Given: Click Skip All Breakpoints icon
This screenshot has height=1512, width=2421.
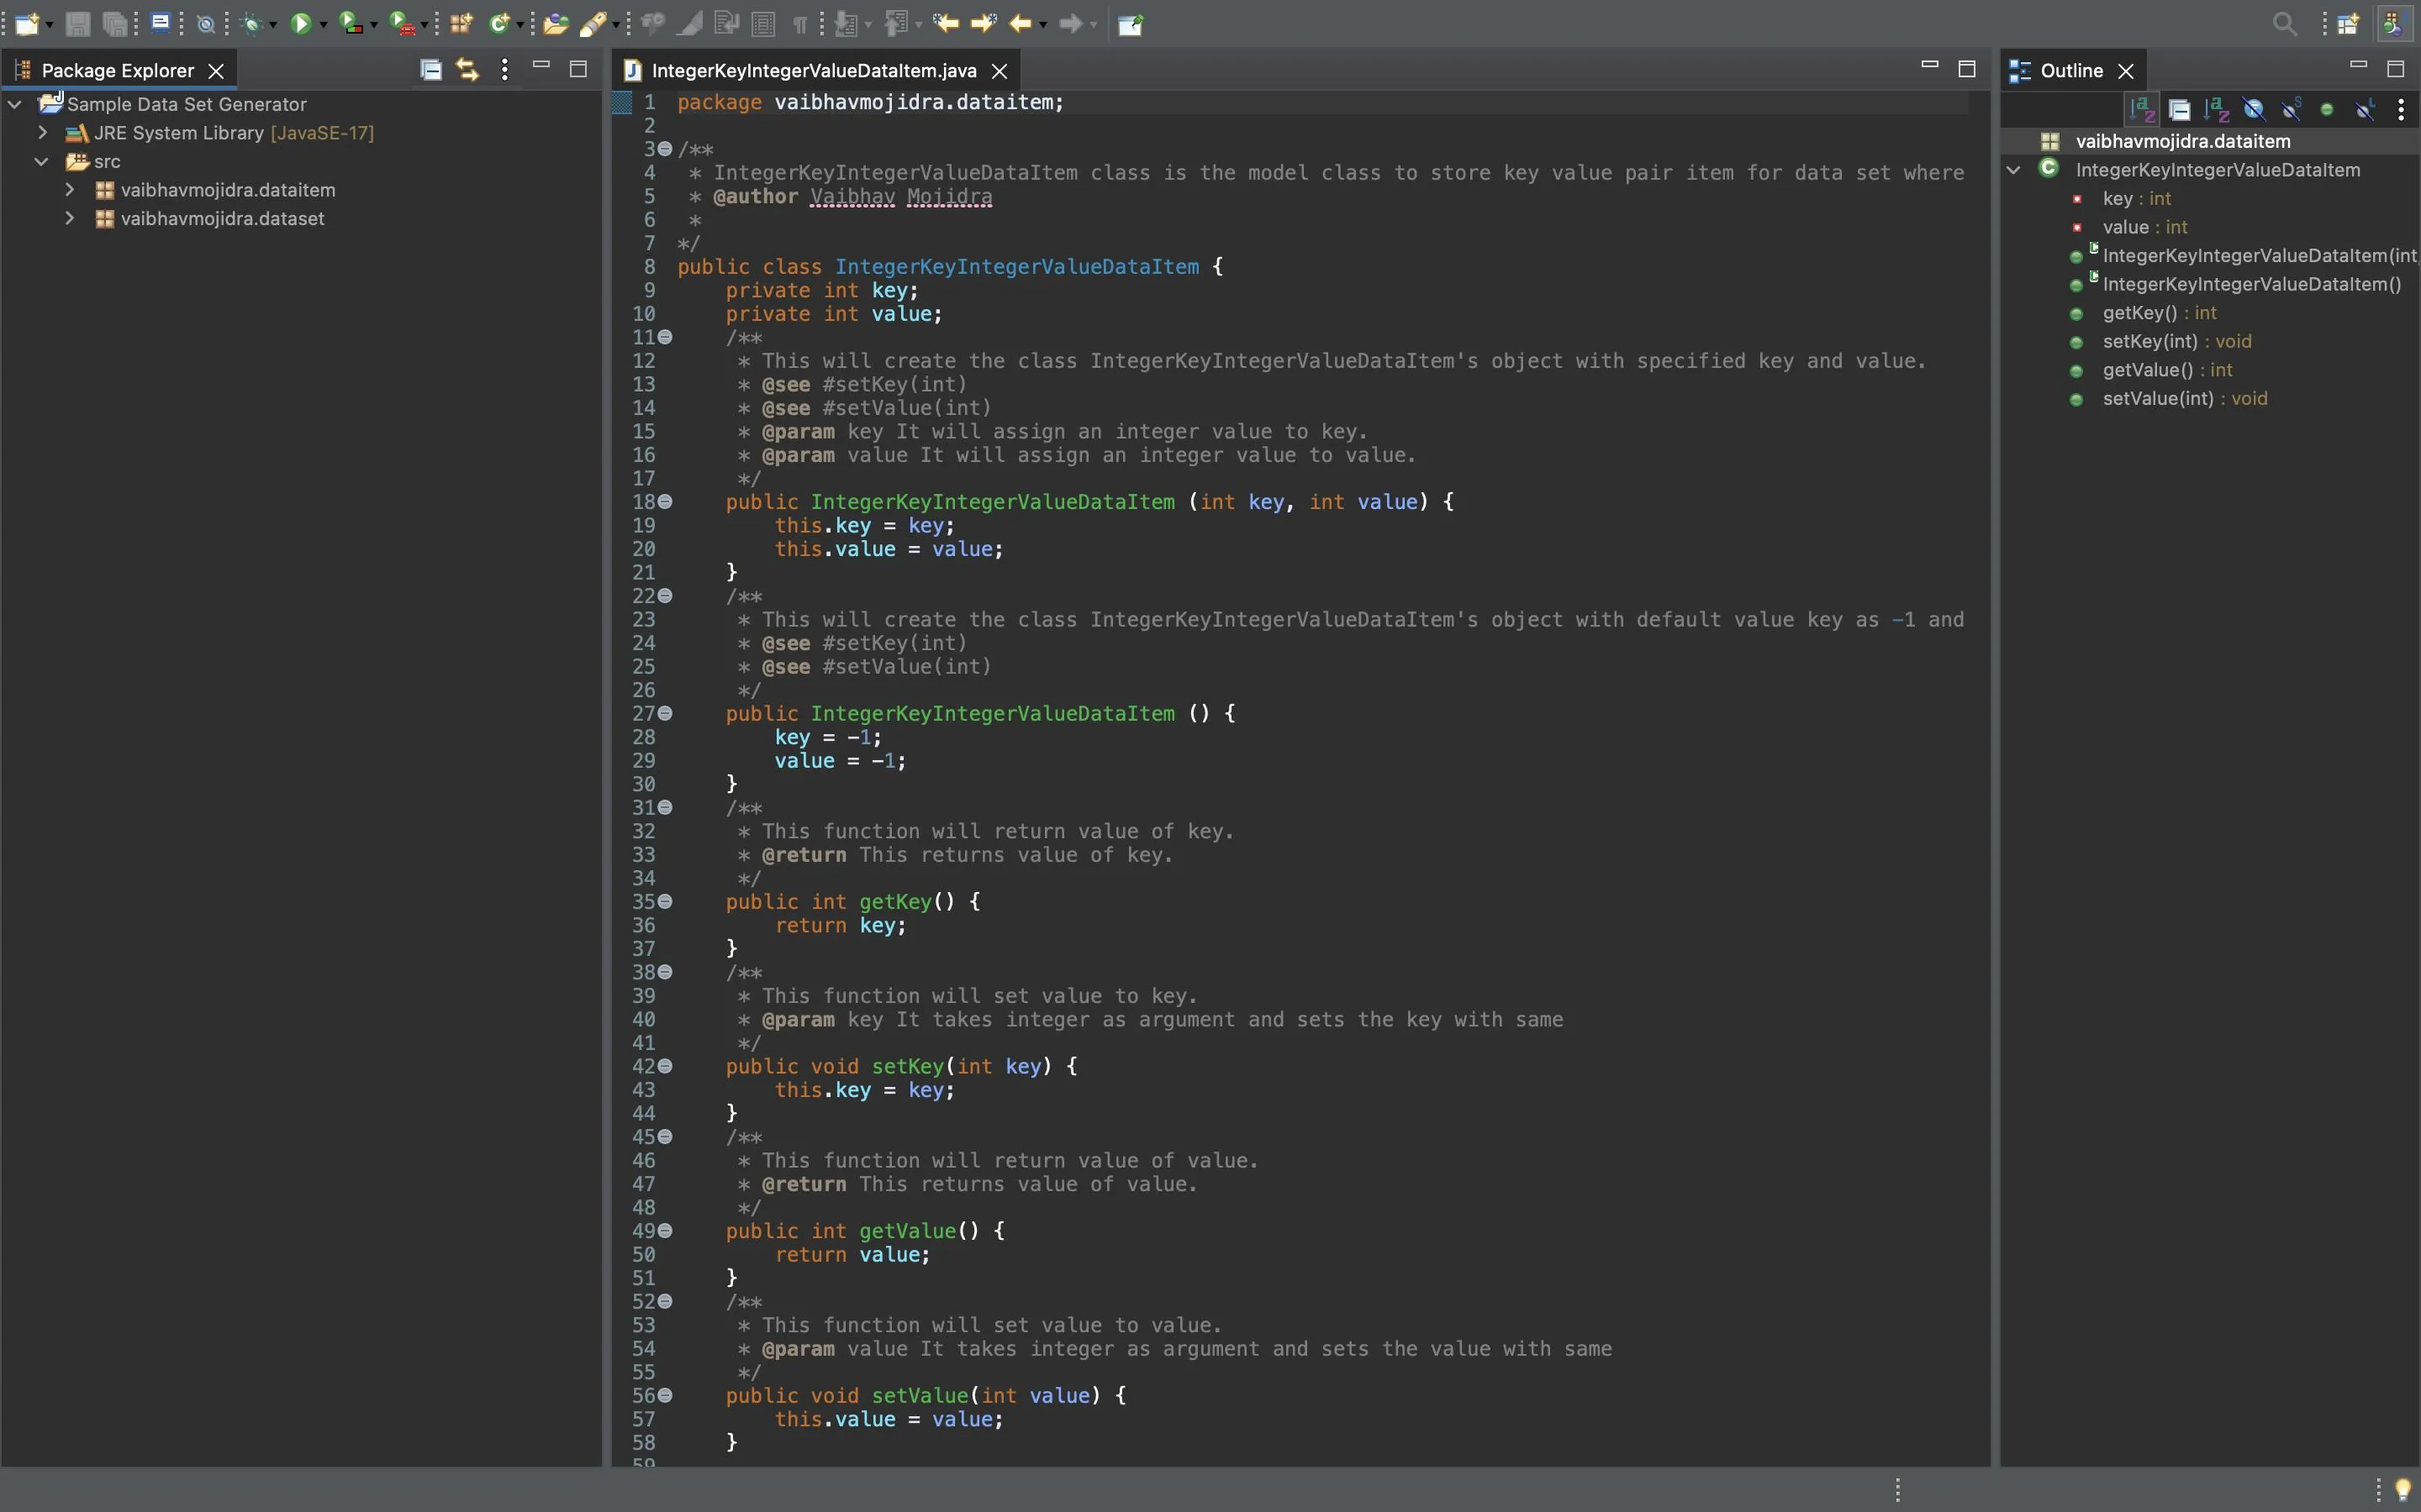Looking at the screenshot, I should pos(206,23).
